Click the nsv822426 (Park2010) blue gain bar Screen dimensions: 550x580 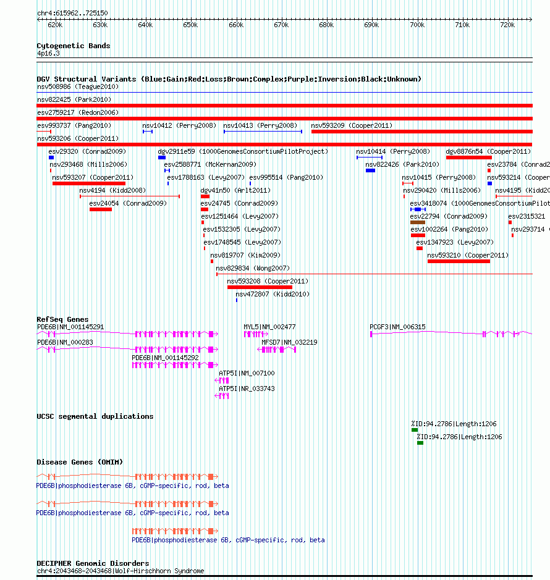coord(371,170)
